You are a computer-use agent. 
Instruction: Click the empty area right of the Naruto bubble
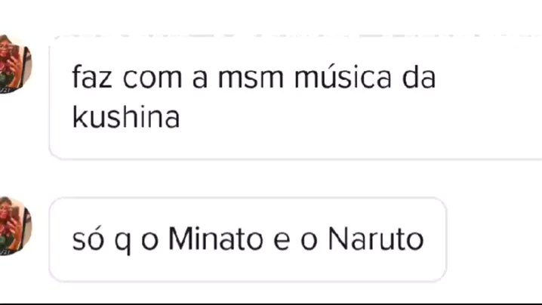494,239
